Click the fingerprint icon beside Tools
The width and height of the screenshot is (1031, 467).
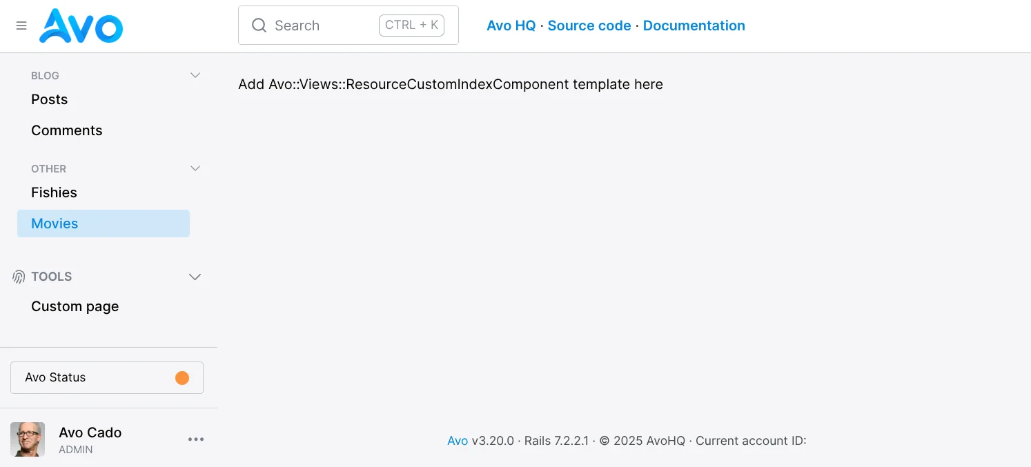click(19, 277)
